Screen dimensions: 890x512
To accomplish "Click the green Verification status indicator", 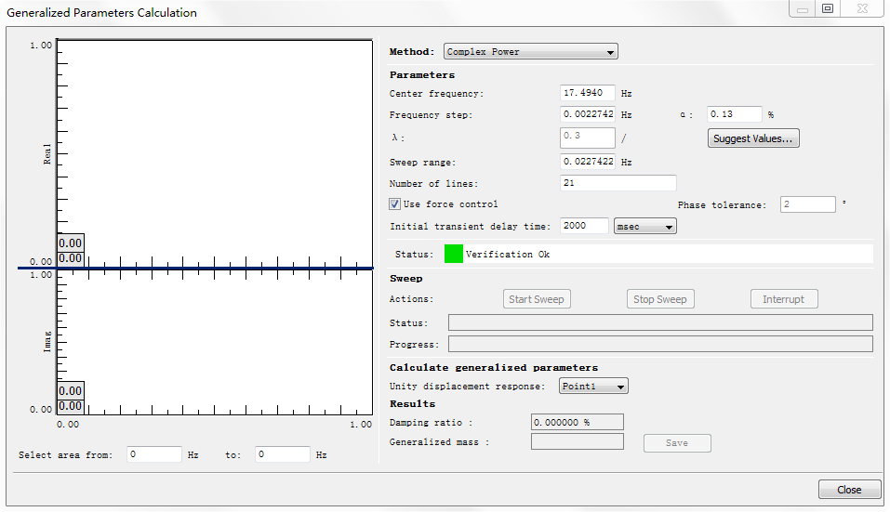I will [454, 254].
